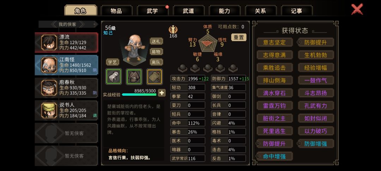Click the 离队 leave team button

[156, 62]
